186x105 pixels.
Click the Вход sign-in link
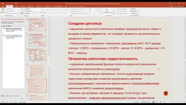[x=171, y=6]
